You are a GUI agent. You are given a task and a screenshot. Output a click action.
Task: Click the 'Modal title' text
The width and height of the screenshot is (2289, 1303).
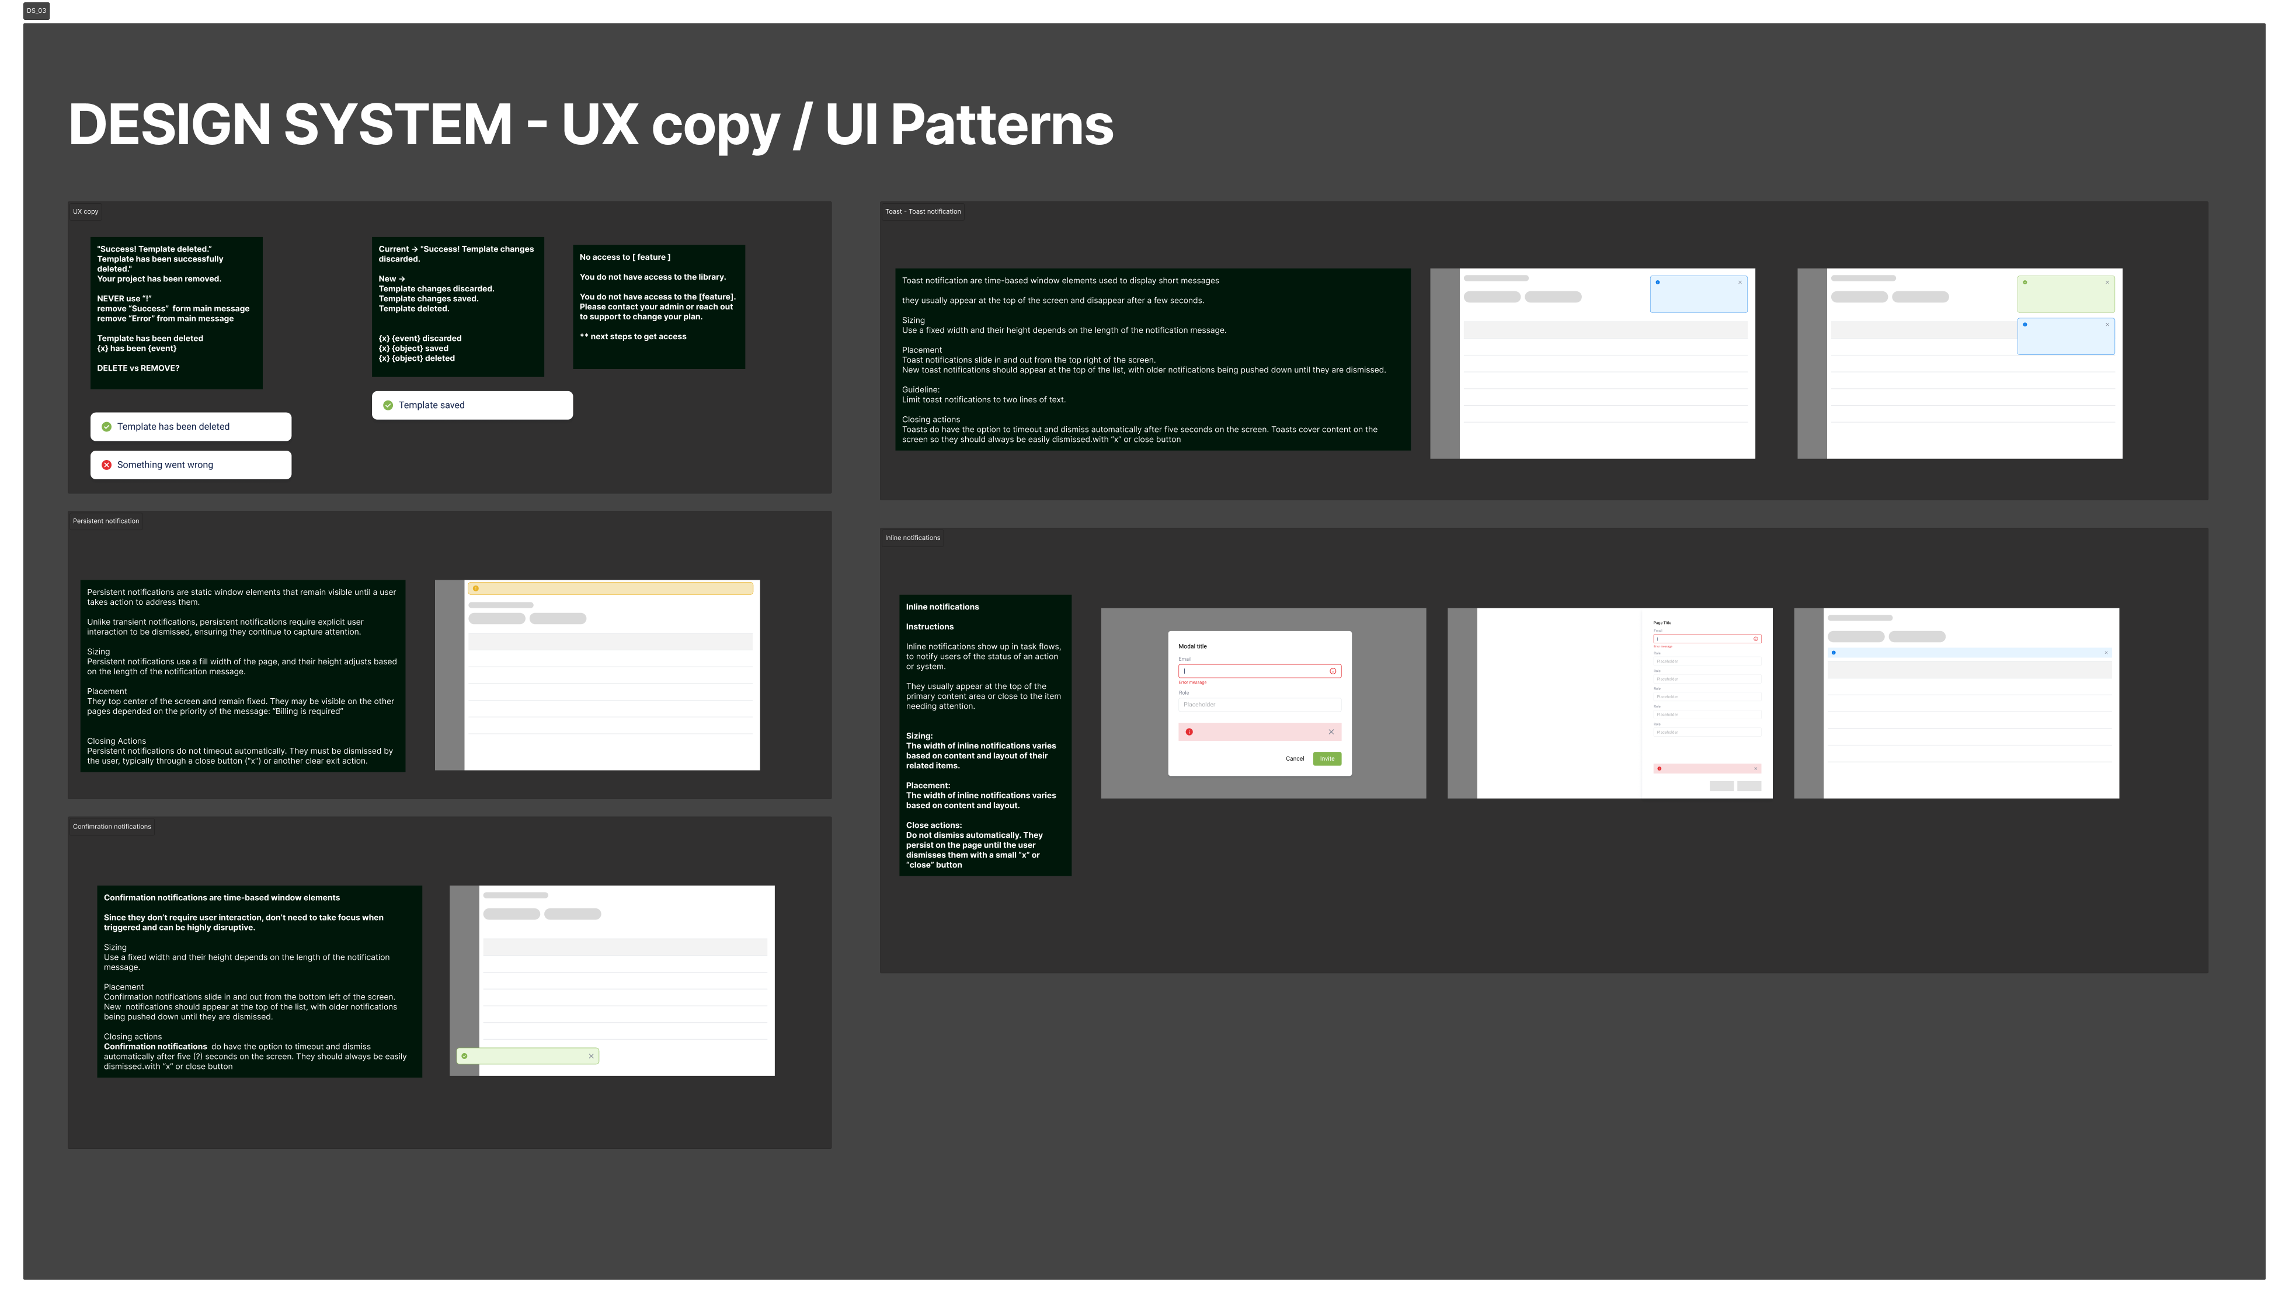coord(1192,647)
